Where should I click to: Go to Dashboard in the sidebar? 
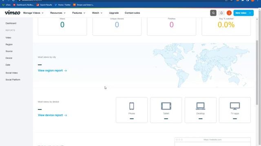(11, 24)
